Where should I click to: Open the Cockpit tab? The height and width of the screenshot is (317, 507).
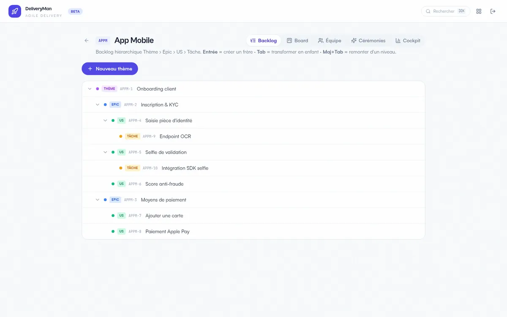point(408,41)
